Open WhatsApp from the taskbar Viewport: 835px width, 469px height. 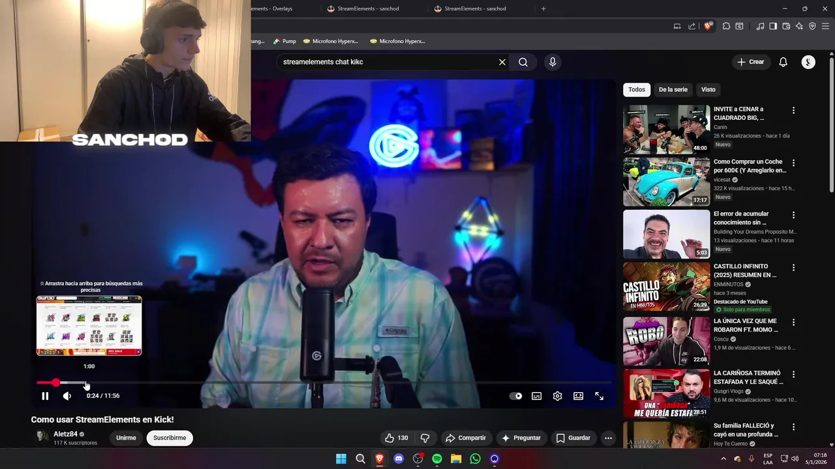(475, 459)
